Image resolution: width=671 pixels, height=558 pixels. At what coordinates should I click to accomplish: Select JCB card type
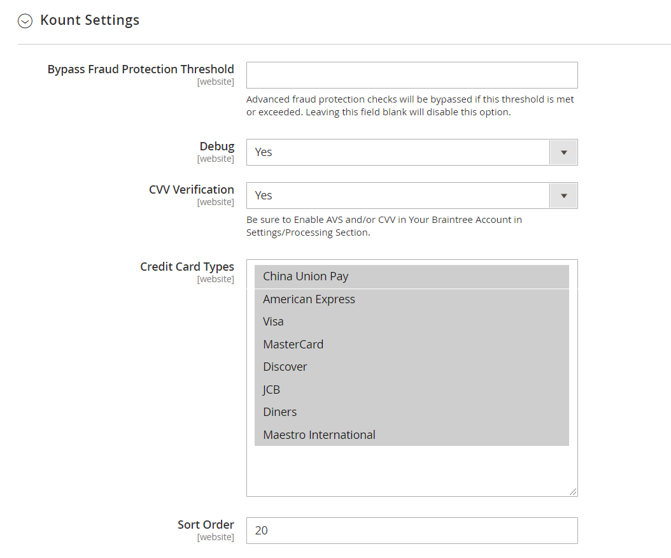pyautogui.click(x=412, y=389)
